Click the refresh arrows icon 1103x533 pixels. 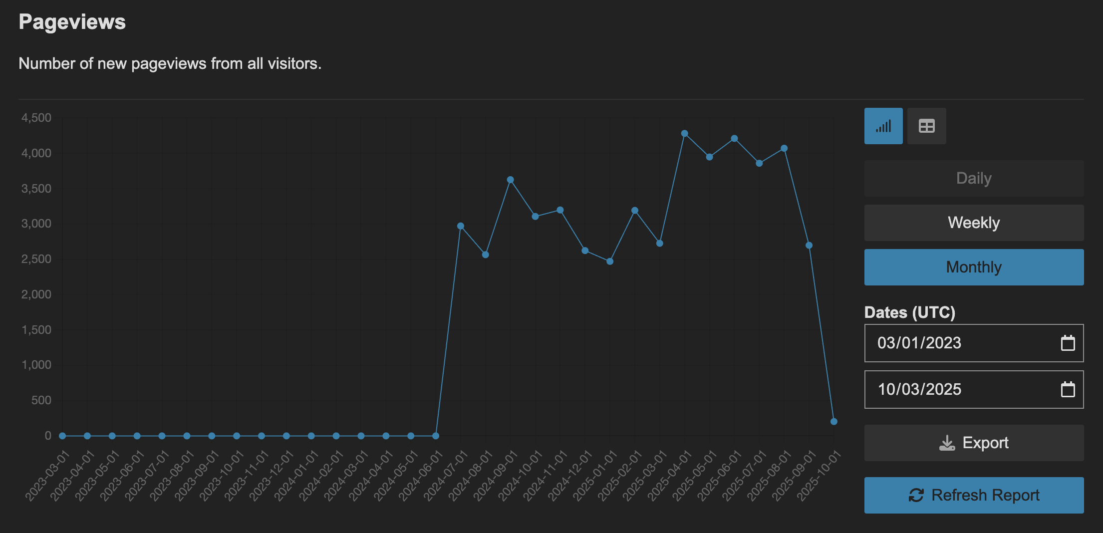(916, 495)
